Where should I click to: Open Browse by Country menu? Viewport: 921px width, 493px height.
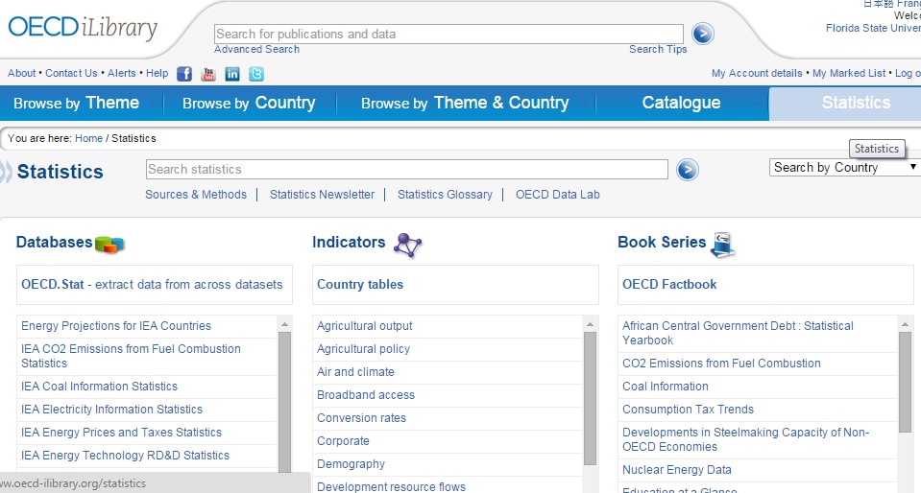click(x=249, y=103)
